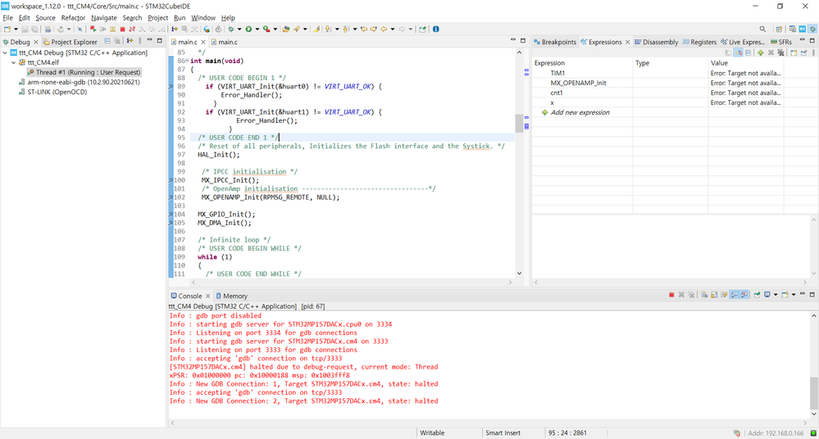The height and width of the screenshot is (439, 819).
Task: Open Expressions view menu (three dots)
Action: tap(814, 52)
